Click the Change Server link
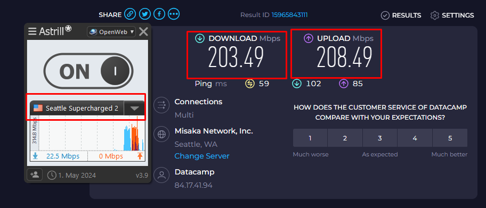 tap(202, 156)
